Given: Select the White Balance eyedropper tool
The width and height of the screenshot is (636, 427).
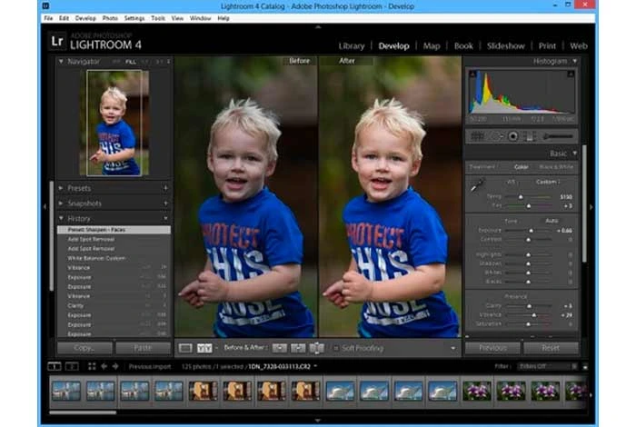Looking at the screenshot, I should (x=476, y=185).
